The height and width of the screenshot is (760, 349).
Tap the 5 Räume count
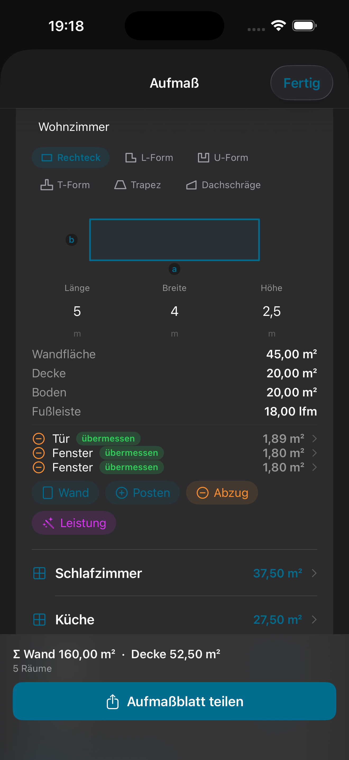32,669
